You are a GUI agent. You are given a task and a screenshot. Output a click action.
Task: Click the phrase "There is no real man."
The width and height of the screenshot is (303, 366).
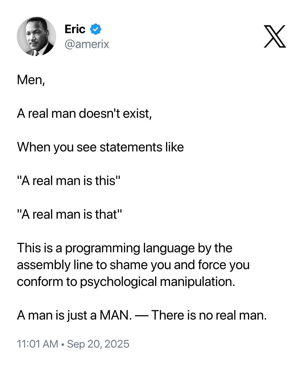(x=209, y=315)
